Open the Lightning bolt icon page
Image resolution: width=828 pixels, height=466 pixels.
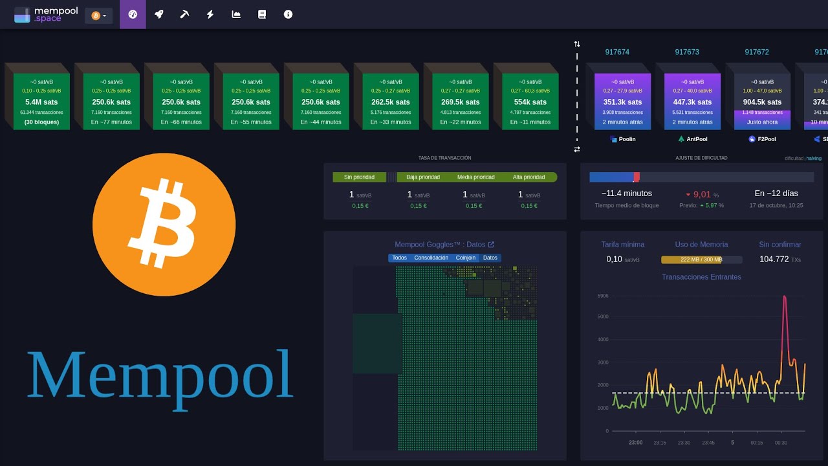(x=210, y=14)
